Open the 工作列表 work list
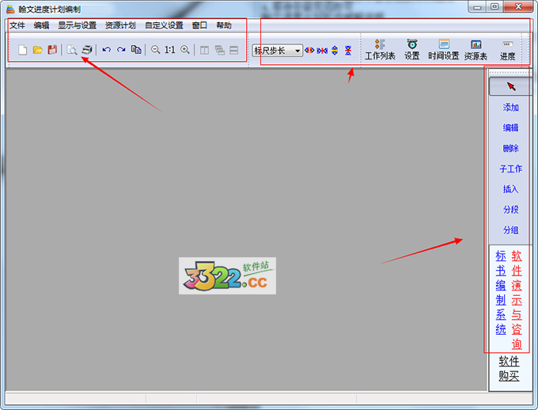This screenshot has width=538, height=410. tap(380, 50)
